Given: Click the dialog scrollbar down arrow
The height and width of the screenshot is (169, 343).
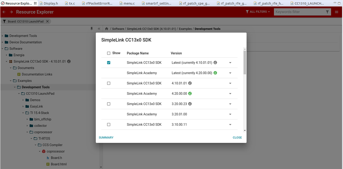Looking at the screenshot, I should click(245, 130).
